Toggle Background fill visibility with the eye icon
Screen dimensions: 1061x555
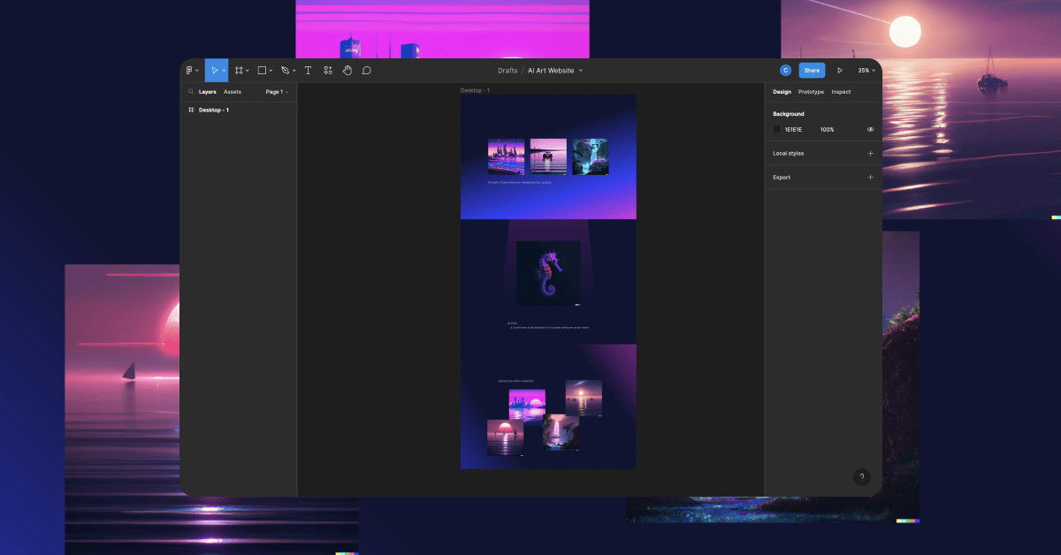pos(869,129)
